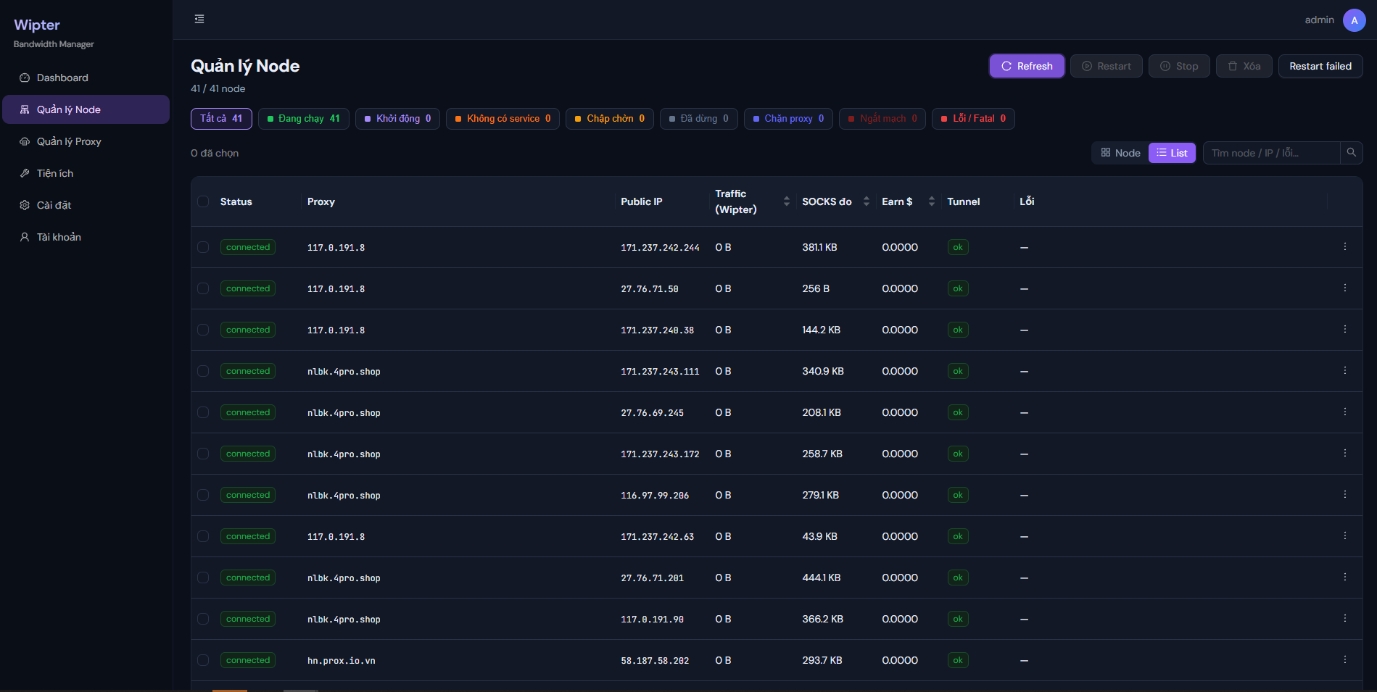Check the row with IP 27.76.71.50
1377x692 pixels.
click(x=203, y=288)
